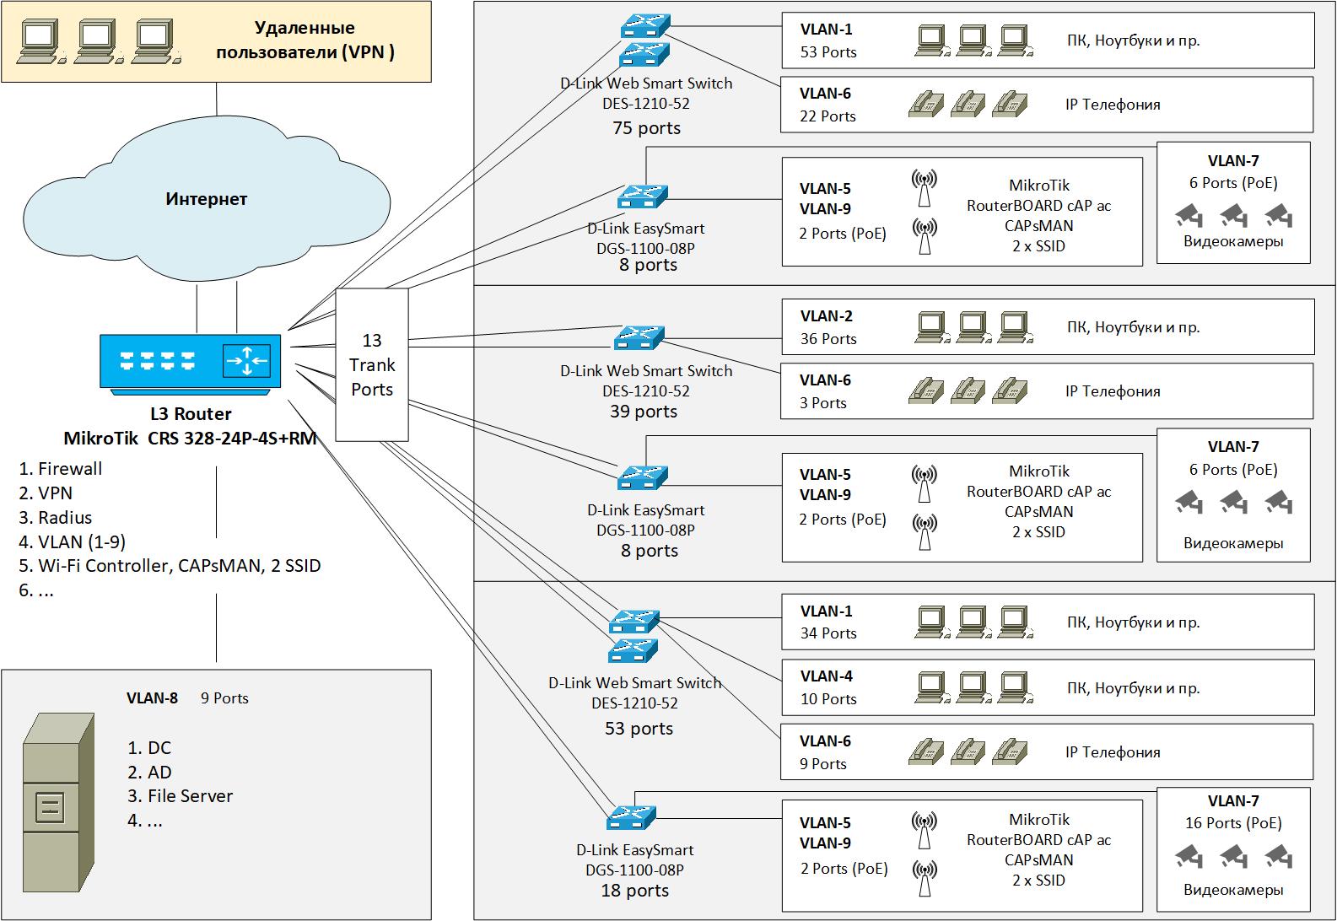The width and height of the screenshot is (1337, 921).
Task: Select first PC icon in VLAN-4 10 Ports row
Action: point(933,687)
